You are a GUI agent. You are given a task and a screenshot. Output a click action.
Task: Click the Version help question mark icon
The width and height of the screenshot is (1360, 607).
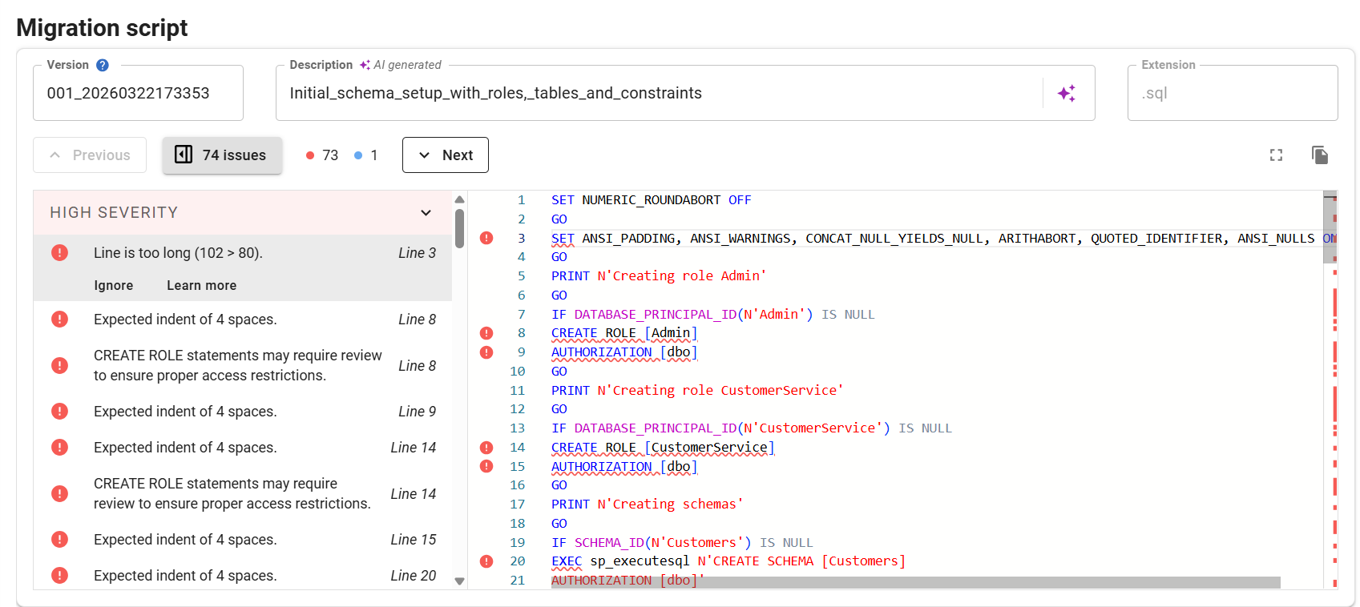coord(103,66)
